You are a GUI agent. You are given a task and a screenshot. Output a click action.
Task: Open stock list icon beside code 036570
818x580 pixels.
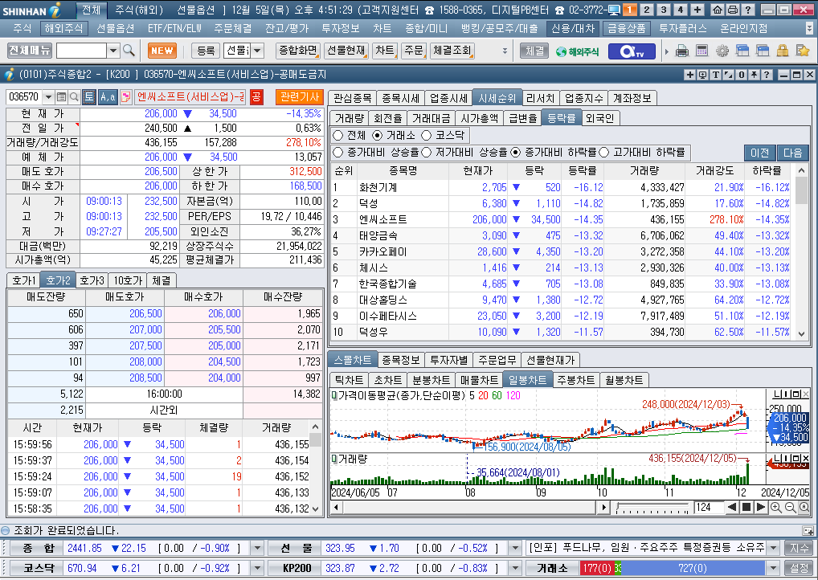click(x=62, y=96)
